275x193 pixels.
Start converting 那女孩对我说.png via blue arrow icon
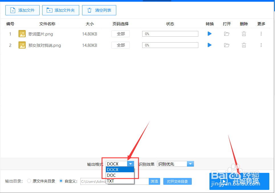tap(209, 45)
